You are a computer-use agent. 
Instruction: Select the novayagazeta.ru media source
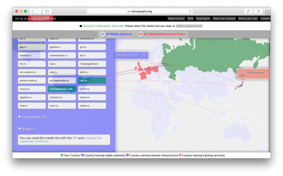pyautogui.click(x=92, y=64)
